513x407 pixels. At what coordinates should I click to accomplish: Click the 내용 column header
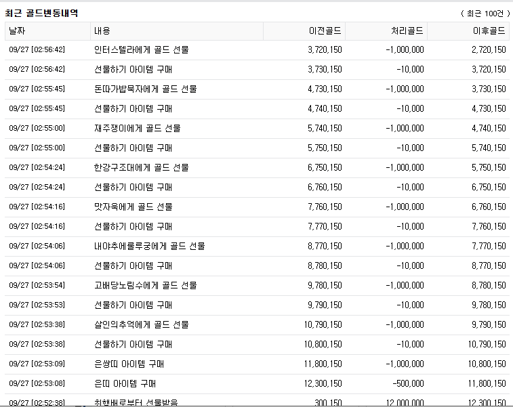(102, 30)
